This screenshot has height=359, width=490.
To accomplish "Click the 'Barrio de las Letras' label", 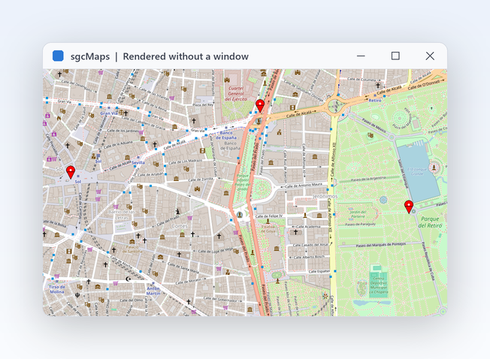I will pos(122,215).
